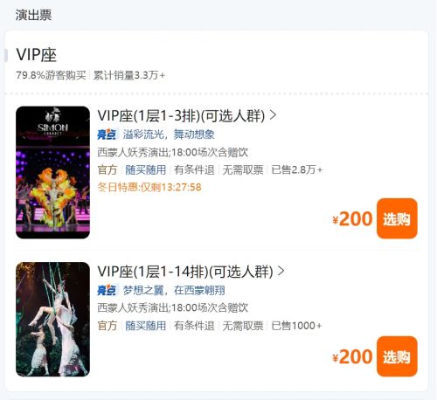This screenshot has height=400, width=437.
Task: Expand VIP座(1层1-3排) details chevron
Action: click(x=273, y=115)
